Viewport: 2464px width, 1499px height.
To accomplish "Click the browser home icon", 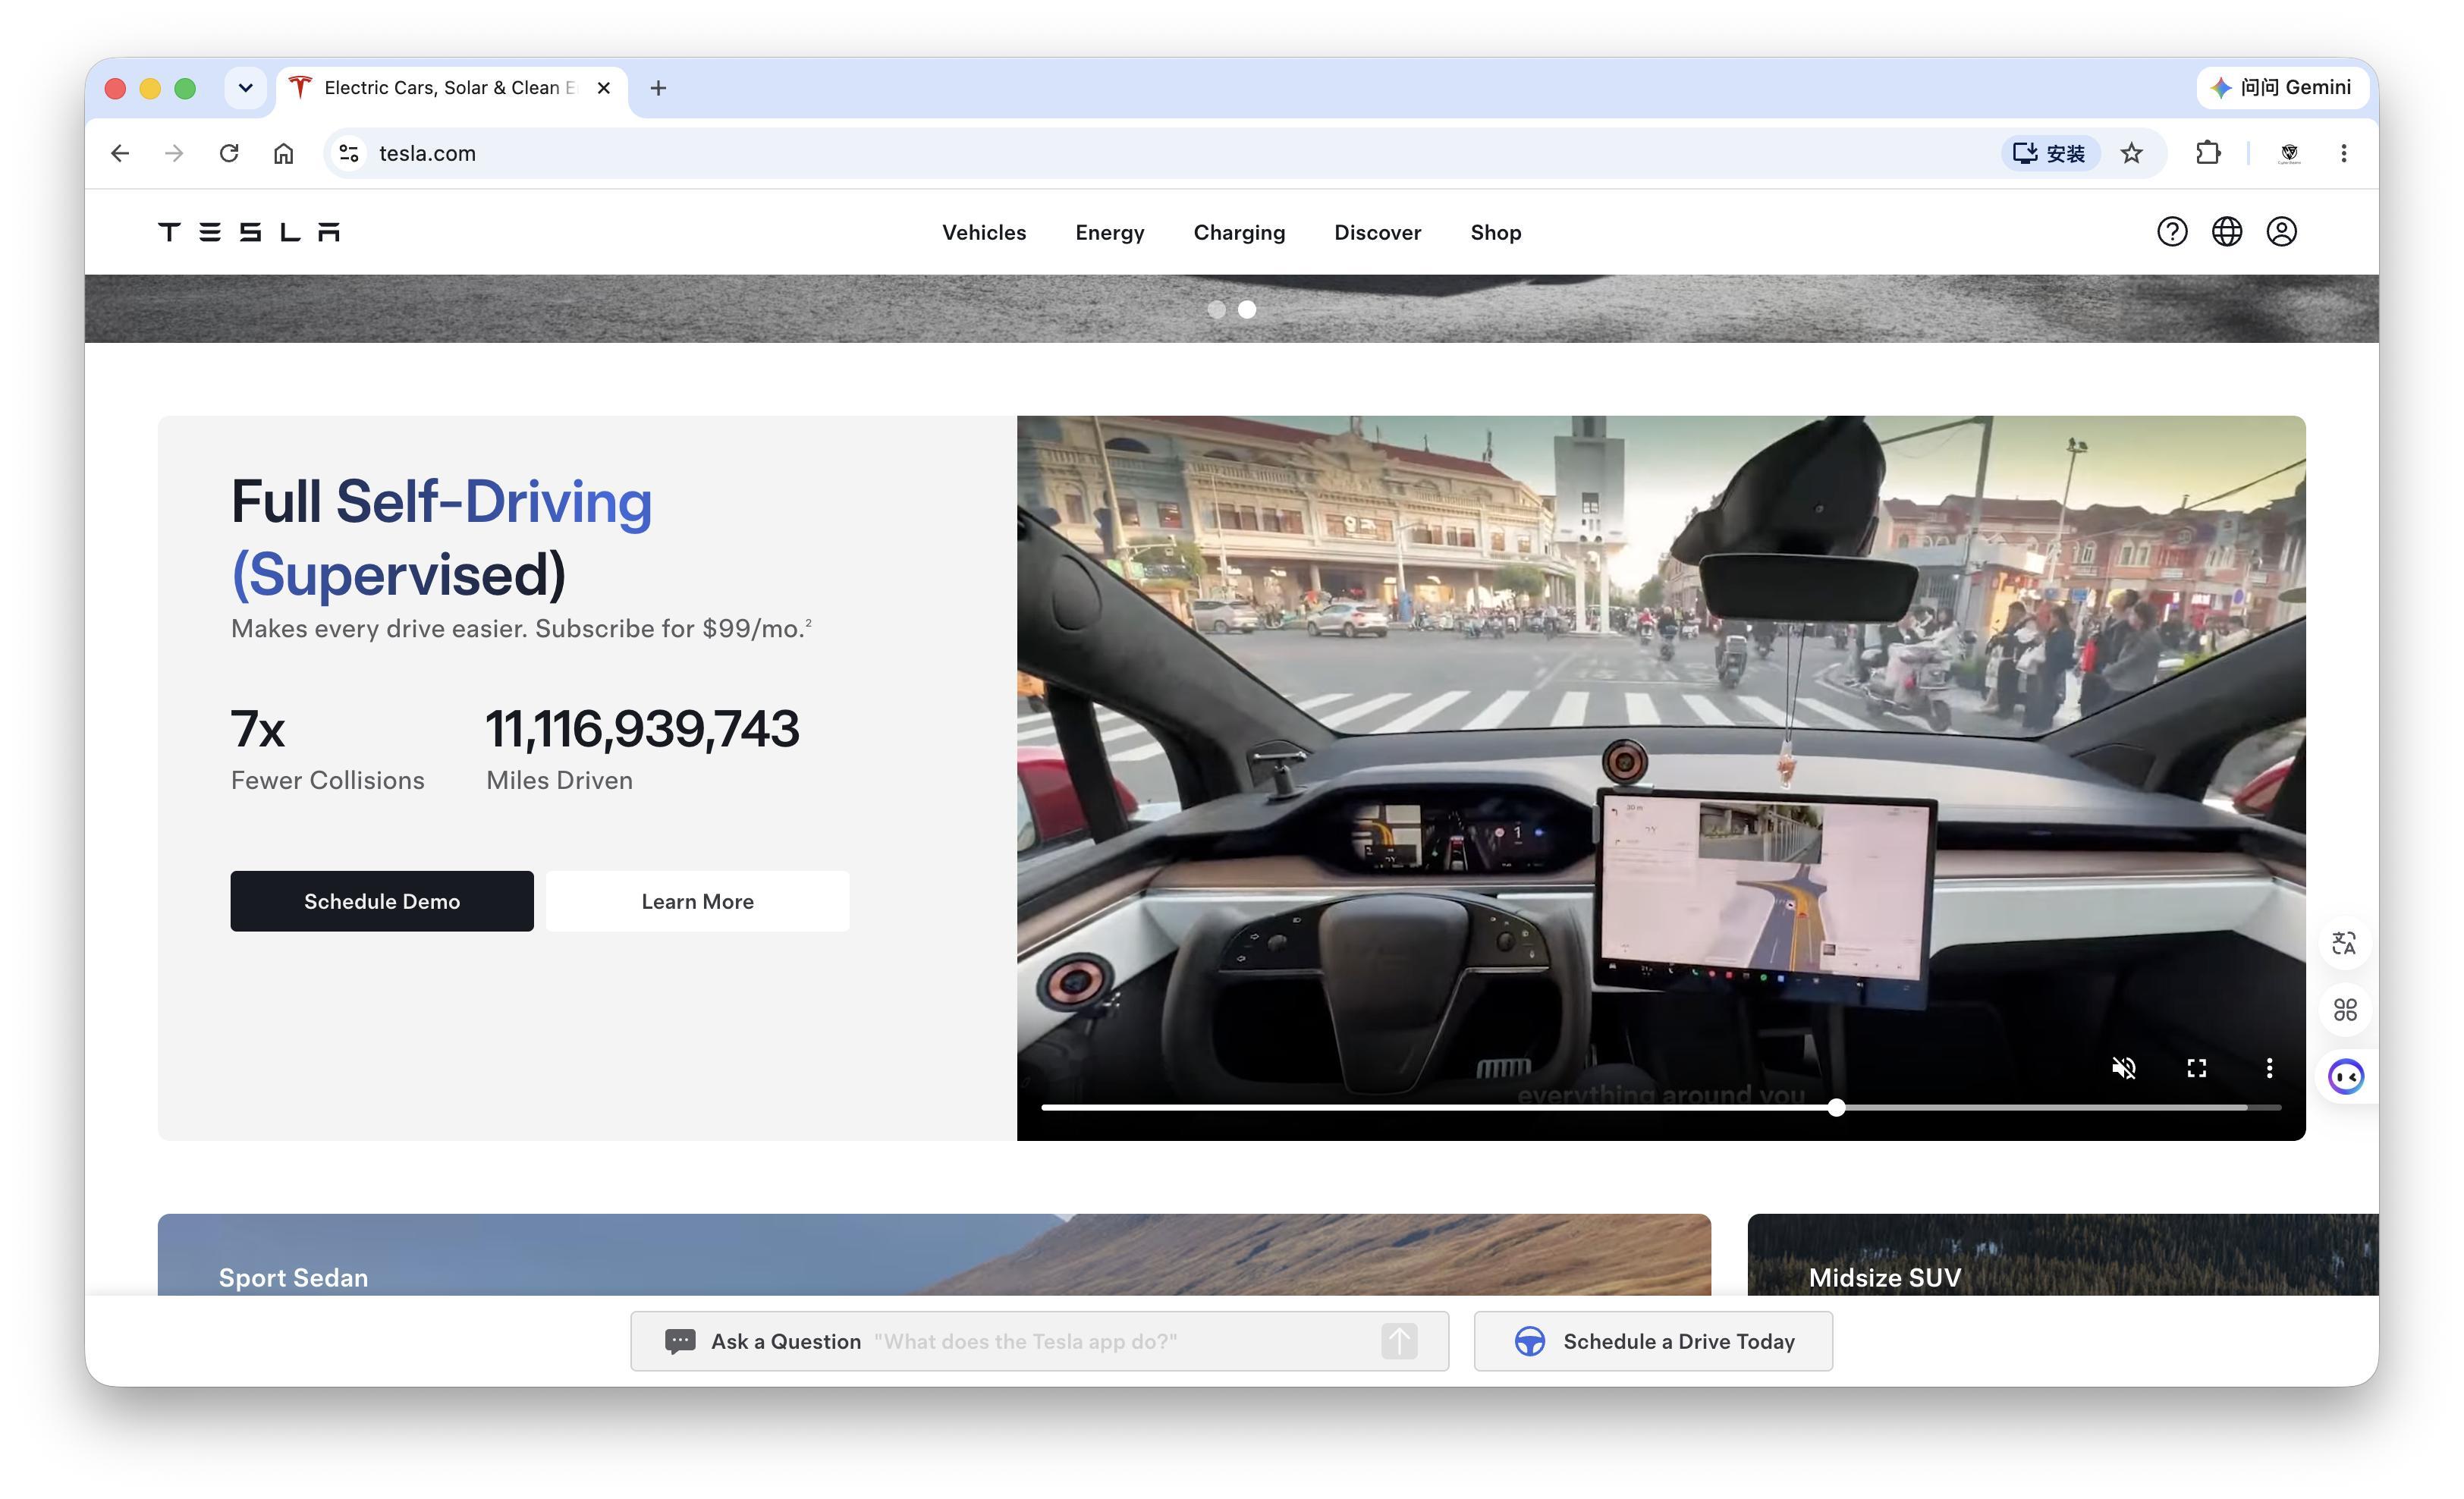I will (x=284, y=153).
